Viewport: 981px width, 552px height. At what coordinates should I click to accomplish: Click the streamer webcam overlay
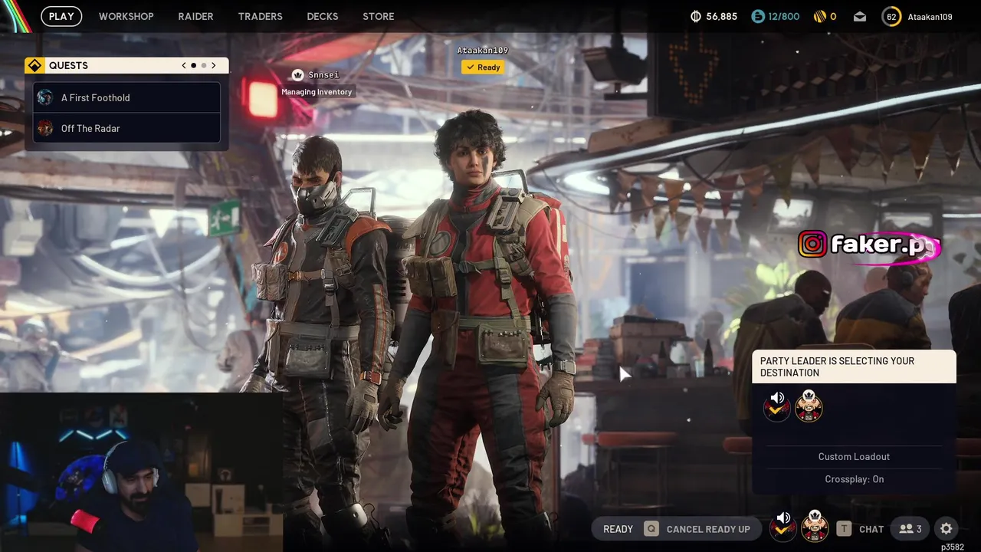(x=142, y=472)
